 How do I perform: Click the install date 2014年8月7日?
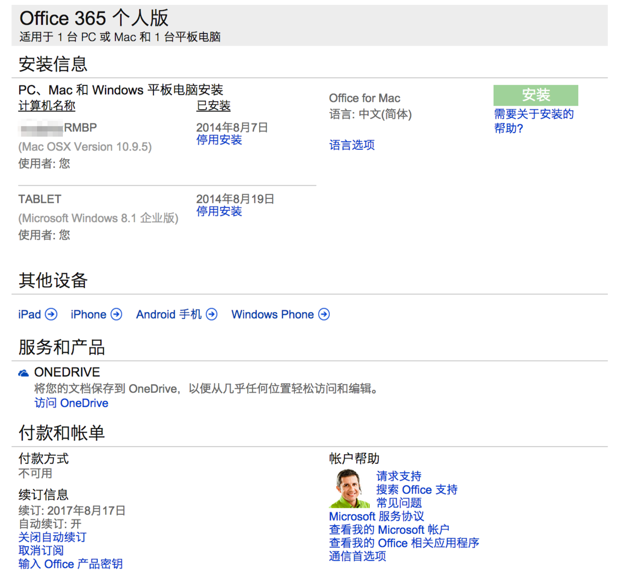click(x=232, y=128)
